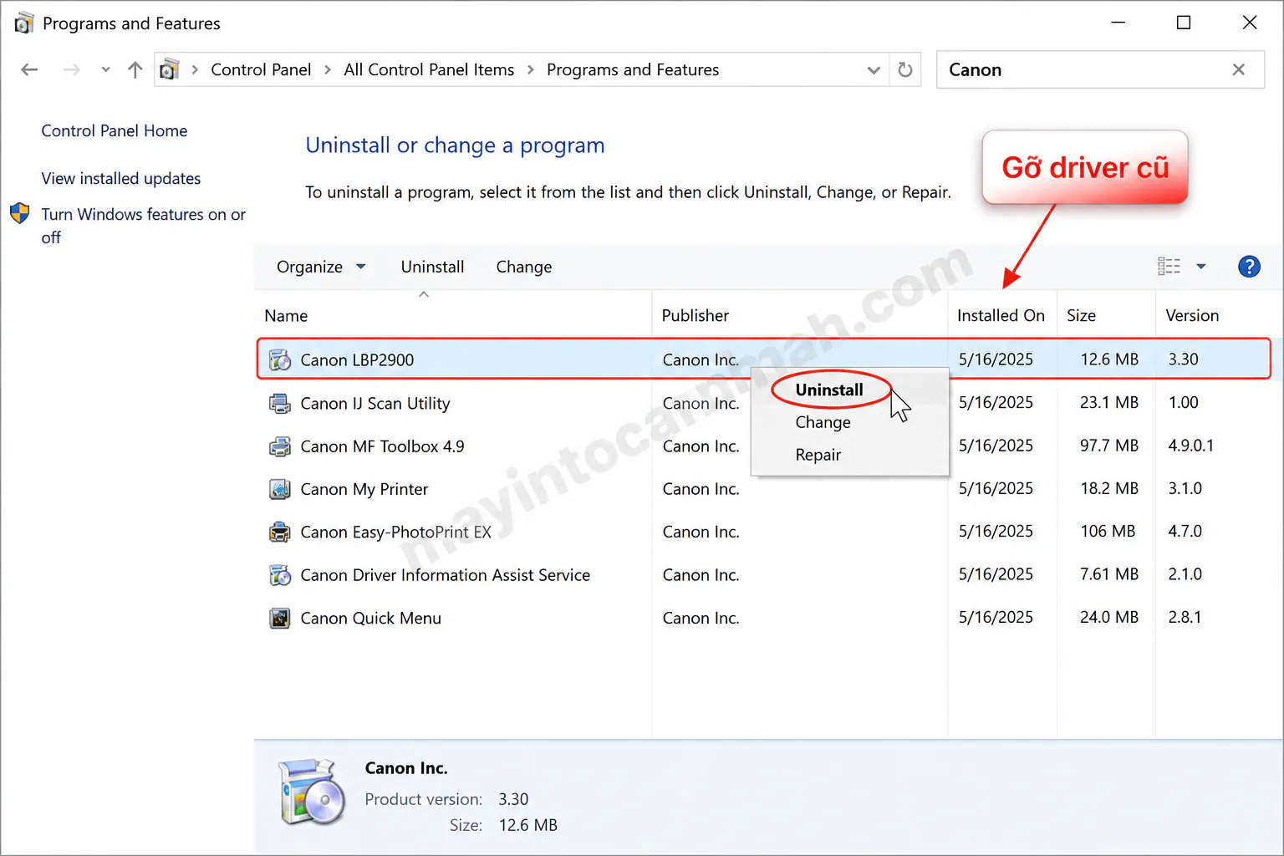
Task: Click the version 3.1.0 cell
Action: point(1185,488)
